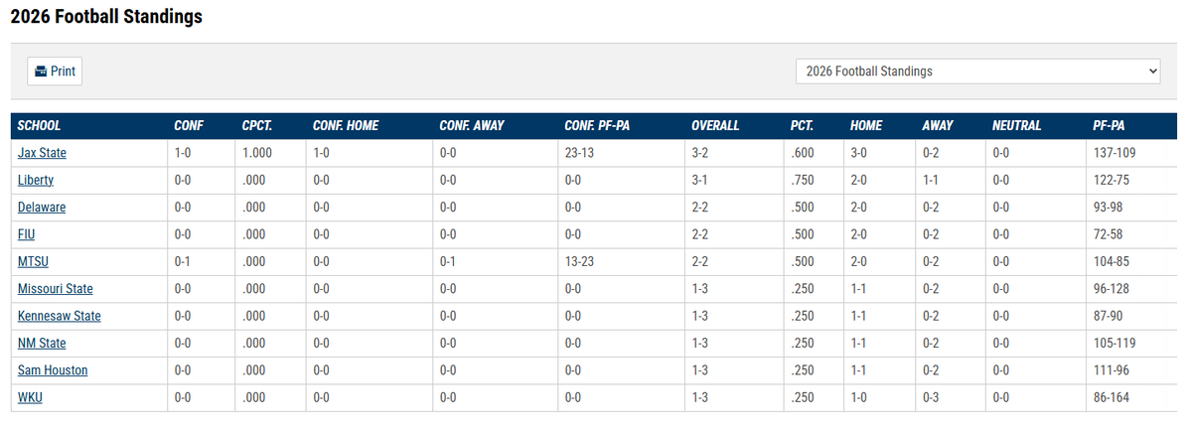The width and height of the screenshot is (1192, 430).
Task: Click the CONF column header
Action: coord(189,126)
